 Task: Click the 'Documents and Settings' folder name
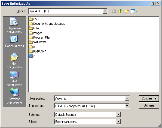(x=49, y=24)
